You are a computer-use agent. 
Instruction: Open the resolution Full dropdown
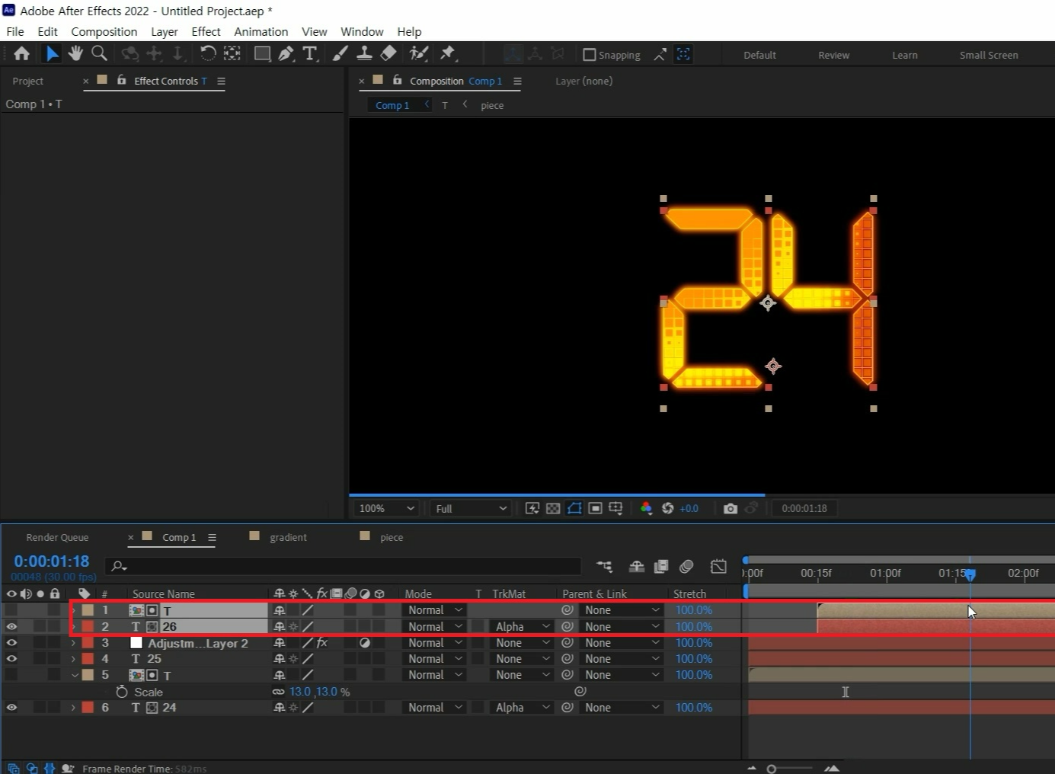click(x=471, y=508)
